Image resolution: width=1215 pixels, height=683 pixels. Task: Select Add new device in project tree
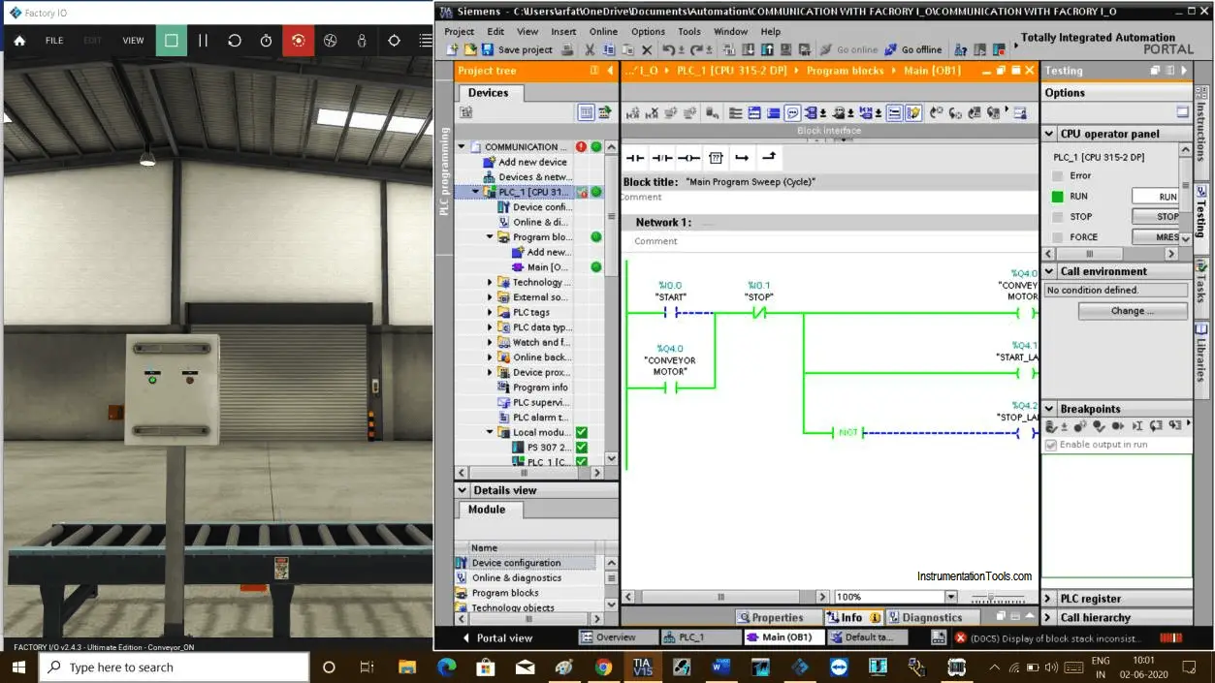coord(532,162)
